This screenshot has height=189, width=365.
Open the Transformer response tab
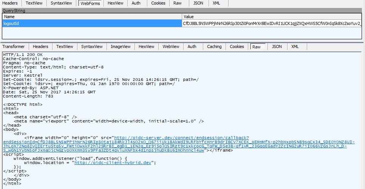pyautogui.click(x=14, y=46)
